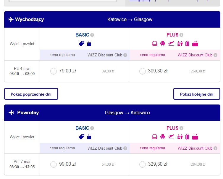Click Pokaż poprzednie dni button
223x179 pixels.
point(31,94)
